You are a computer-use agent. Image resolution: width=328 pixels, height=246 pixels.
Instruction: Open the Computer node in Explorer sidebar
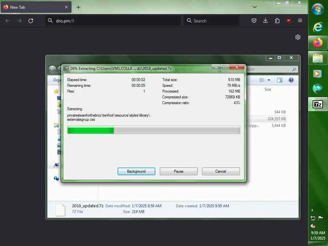click(x=56, y=166)
